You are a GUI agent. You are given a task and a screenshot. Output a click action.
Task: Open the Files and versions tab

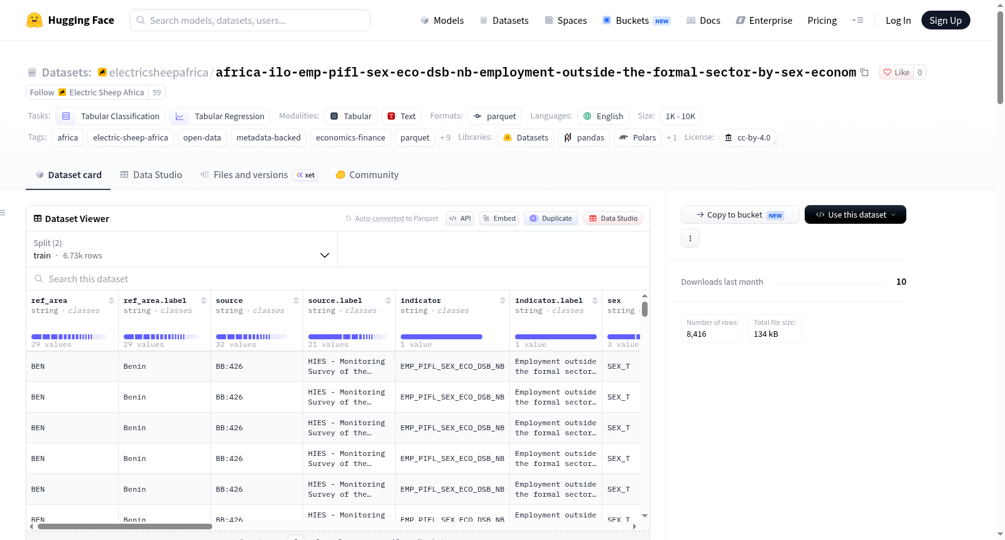(x=259, y=175)
